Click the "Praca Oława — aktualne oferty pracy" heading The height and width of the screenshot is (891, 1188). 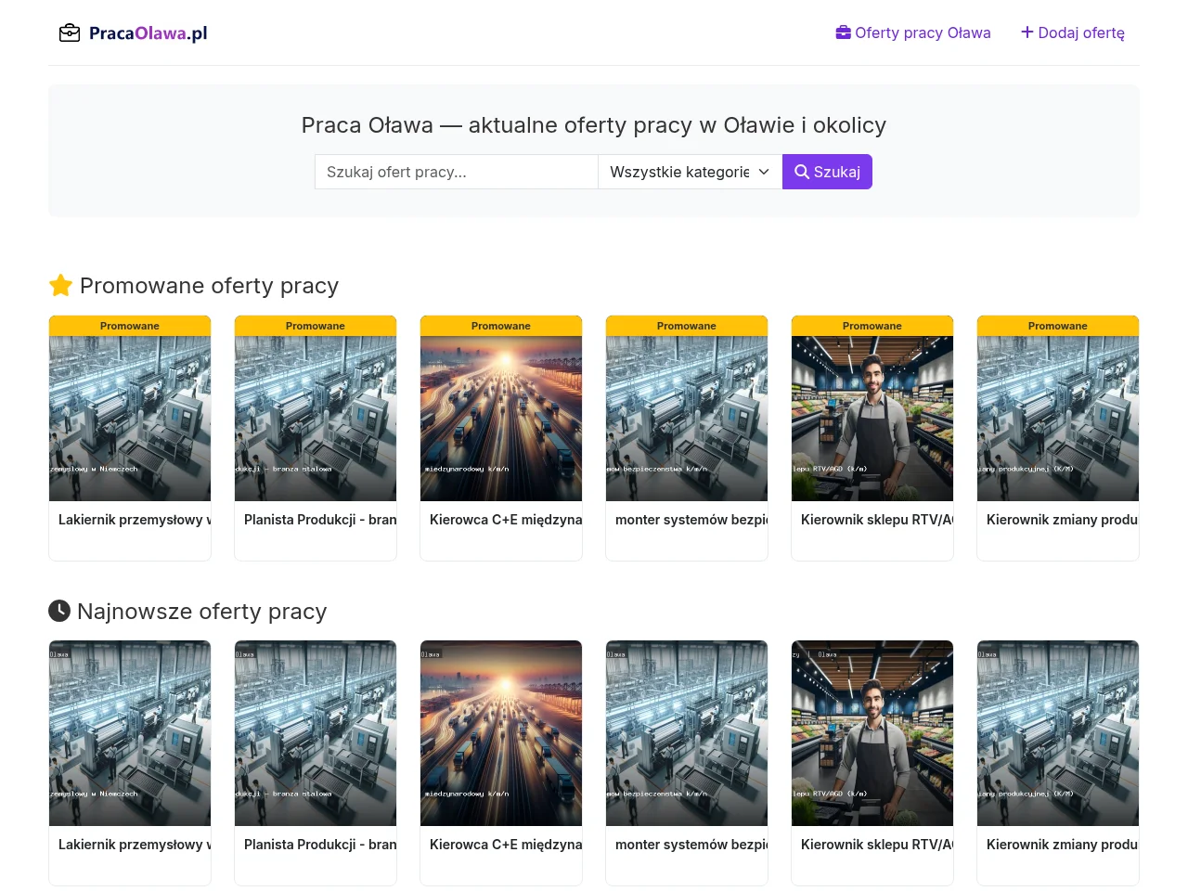594,125
